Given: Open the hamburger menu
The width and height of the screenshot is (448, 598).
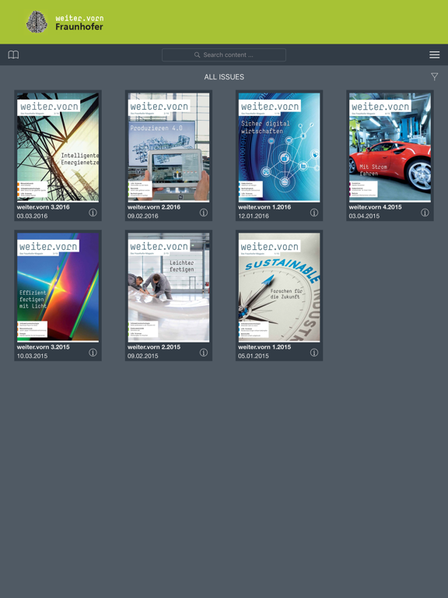Looking at the screenshot, I should [434, 55].
